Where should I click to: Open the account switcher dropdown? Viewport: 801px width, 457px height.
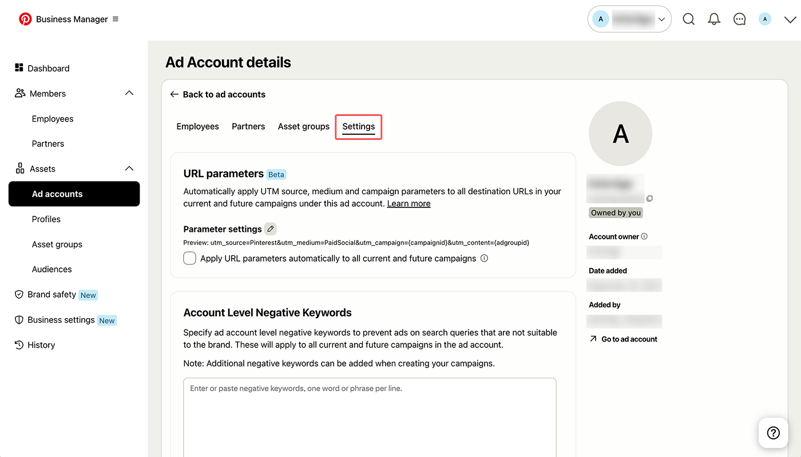click(x=629, y=19)
